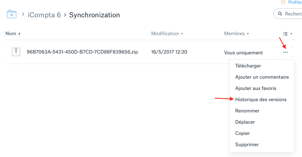Click the list view layout icon

[285, 34]
